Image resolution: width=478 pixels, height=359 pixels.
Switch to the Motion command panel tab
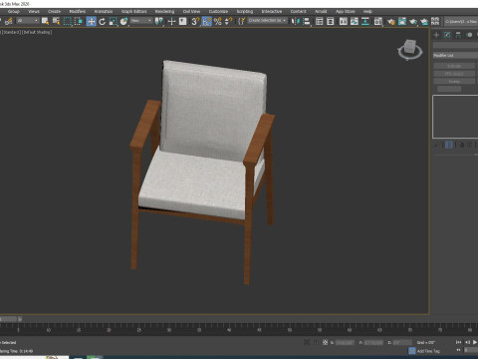(469, 35)
